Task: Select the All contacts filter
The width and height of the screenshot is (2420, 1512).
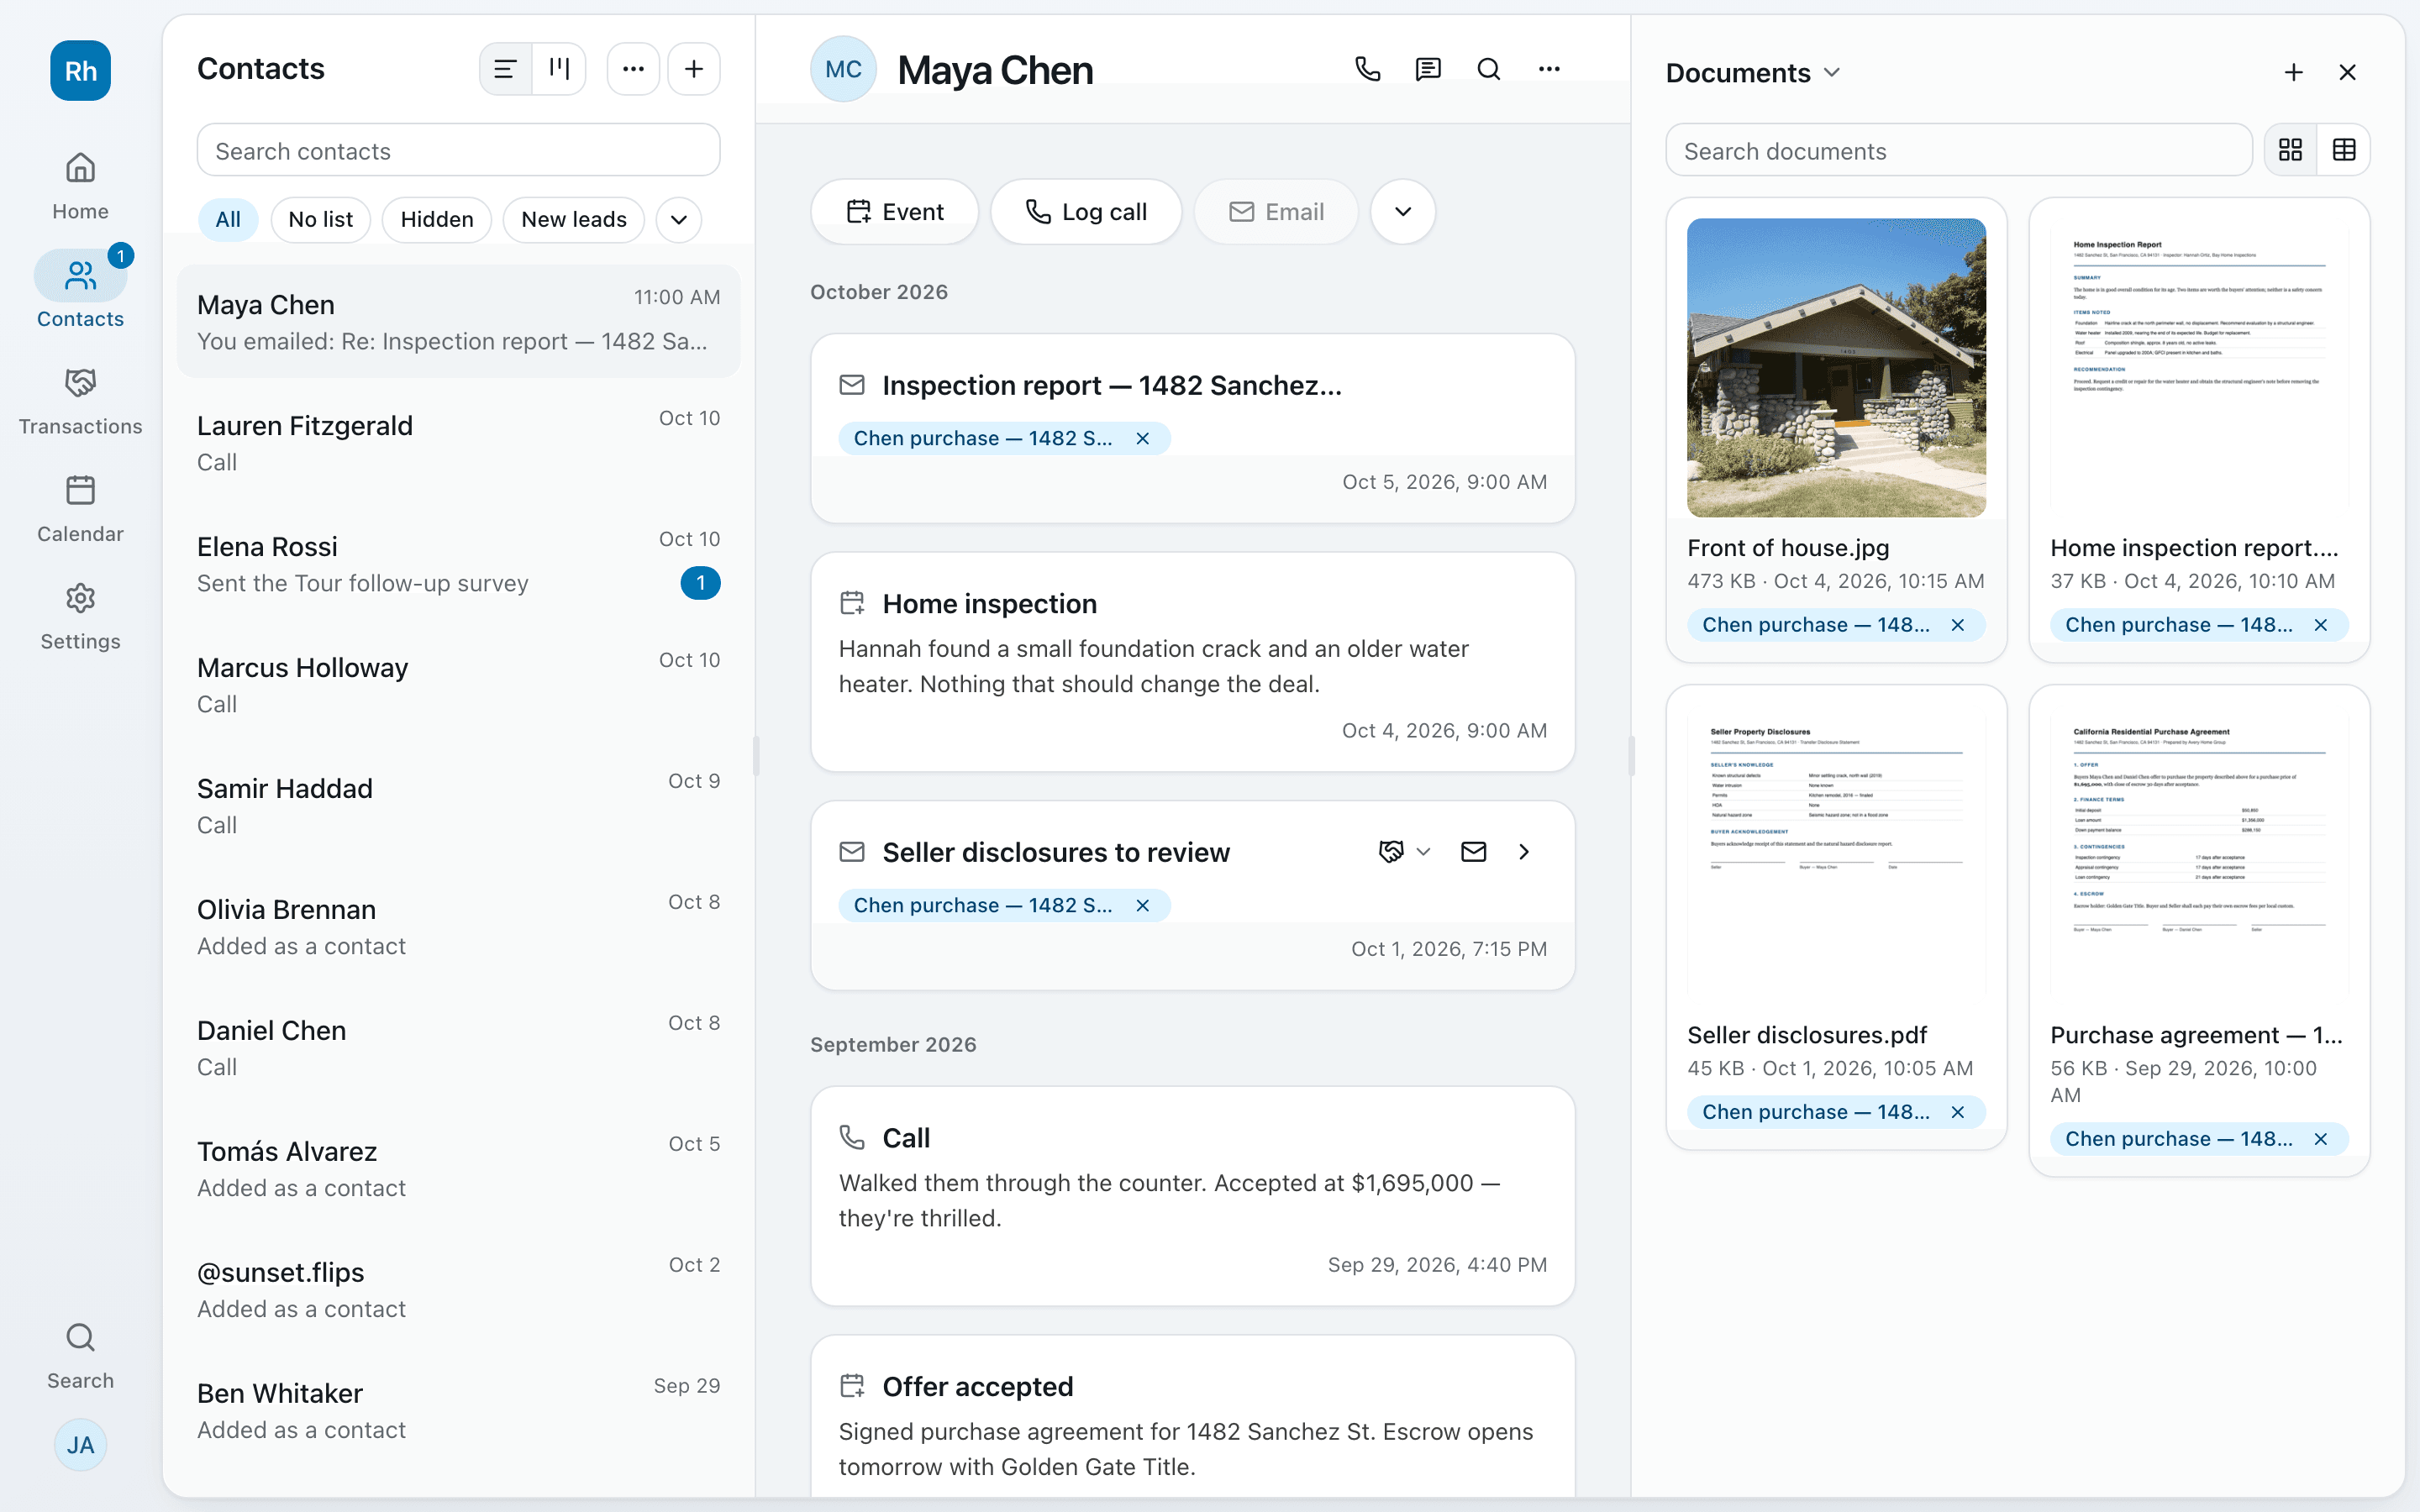Action: click(x=228, y=220)
